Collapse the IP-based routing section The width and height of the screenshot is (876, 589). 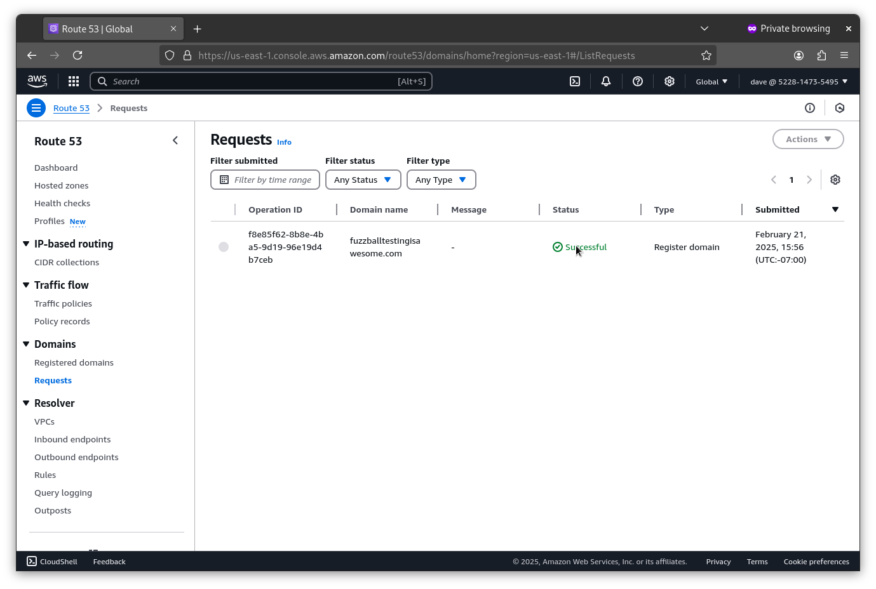(26, 244)
